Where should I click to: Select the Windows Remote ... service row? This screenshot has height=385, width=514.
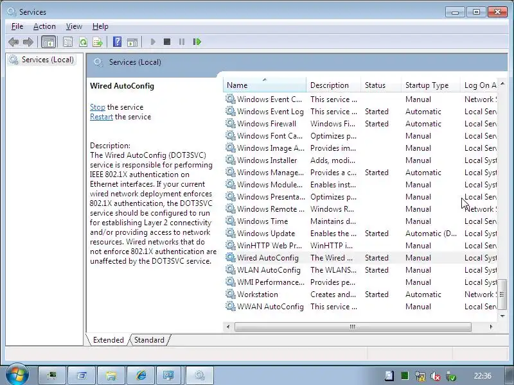click(x=360, y=209)
